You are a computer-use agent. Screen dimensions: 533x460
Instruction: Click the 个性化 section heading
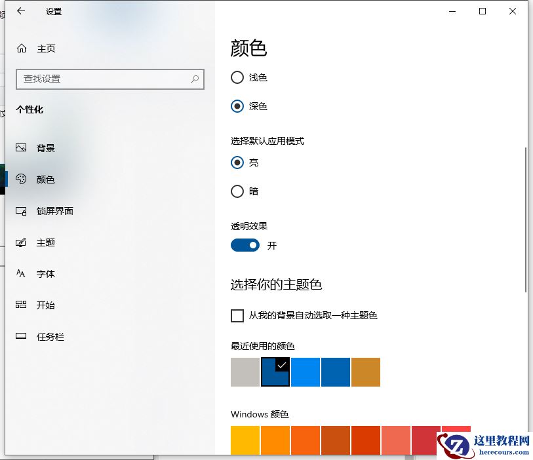point(30,109)
